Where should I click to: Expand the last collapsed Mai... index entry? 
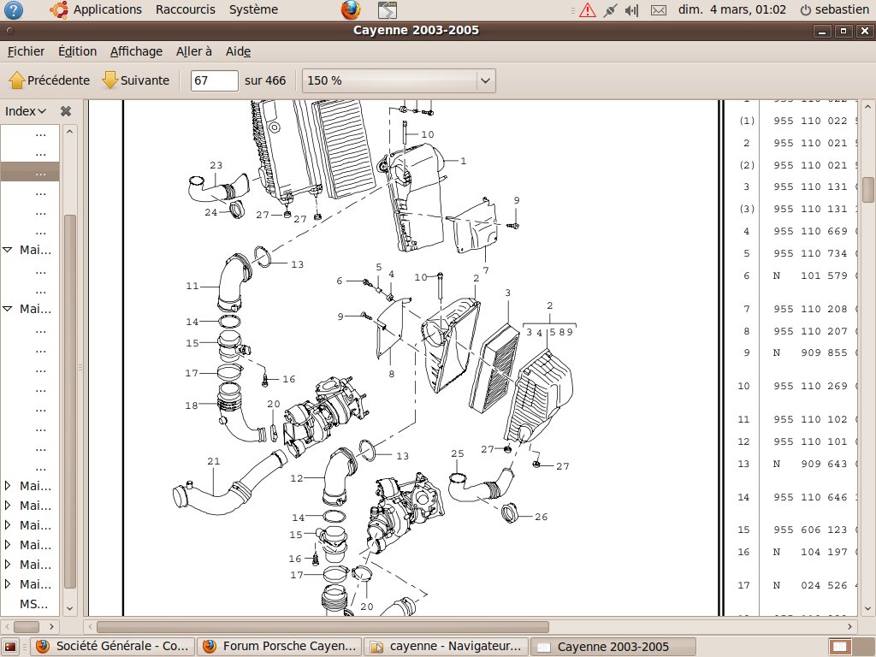tap(8, 583)
